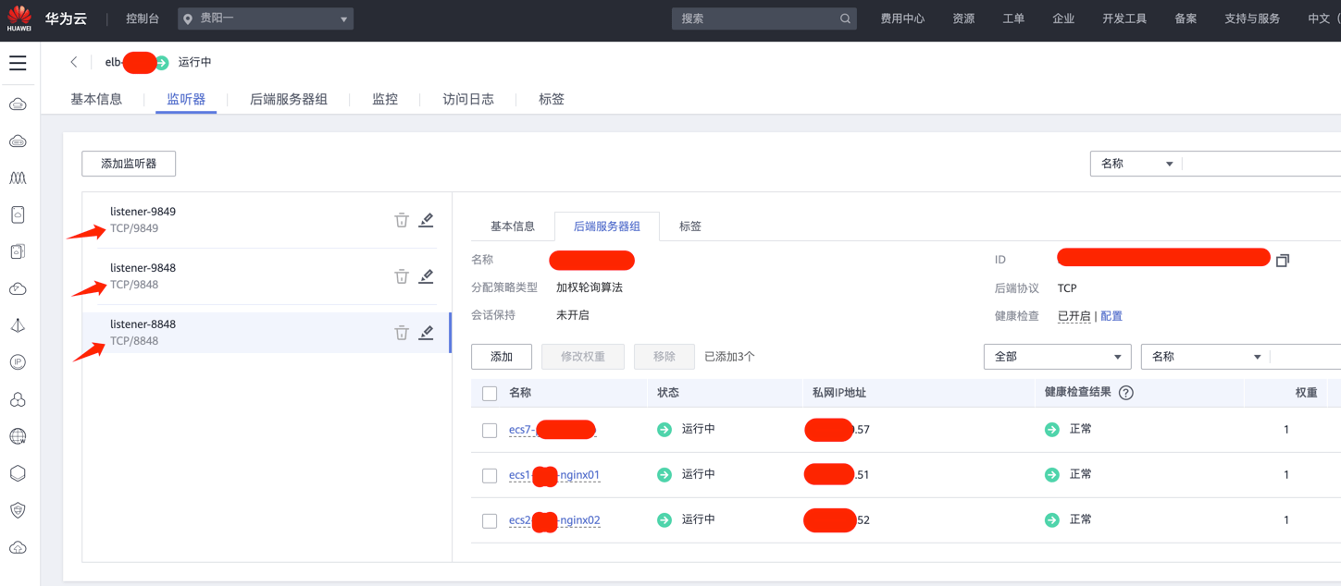Image resolution: width=1341 pixels, height=586 pixels.
Task: Open the 基本信息 tab in listener details
Action: click(x=512, y=226)
